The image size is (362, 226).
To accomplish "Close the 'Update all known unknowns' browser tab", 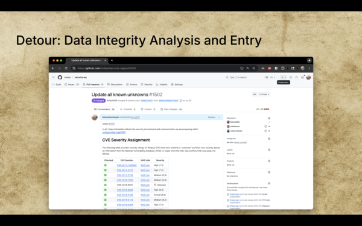I will pyautogui.click(x=105, y=60).
